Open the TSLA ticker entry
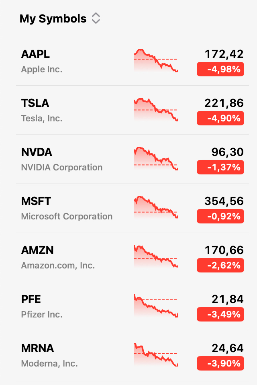 (x=60, y=110)
